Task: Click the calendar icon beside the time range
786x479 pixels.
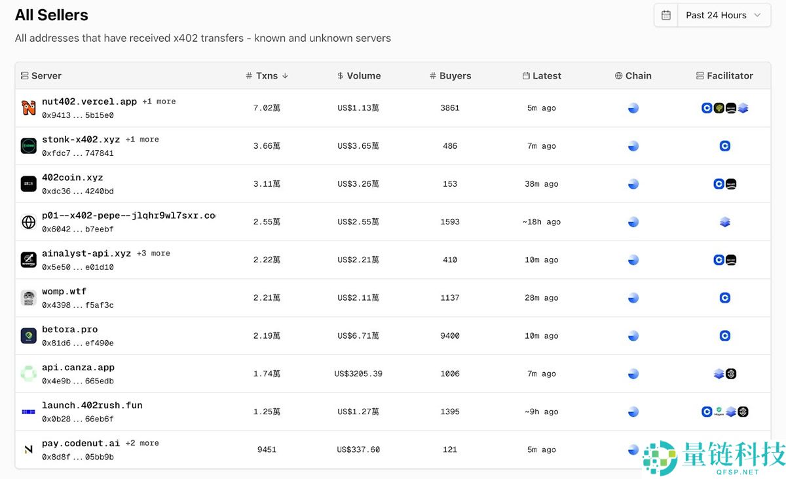Action: 666,15
